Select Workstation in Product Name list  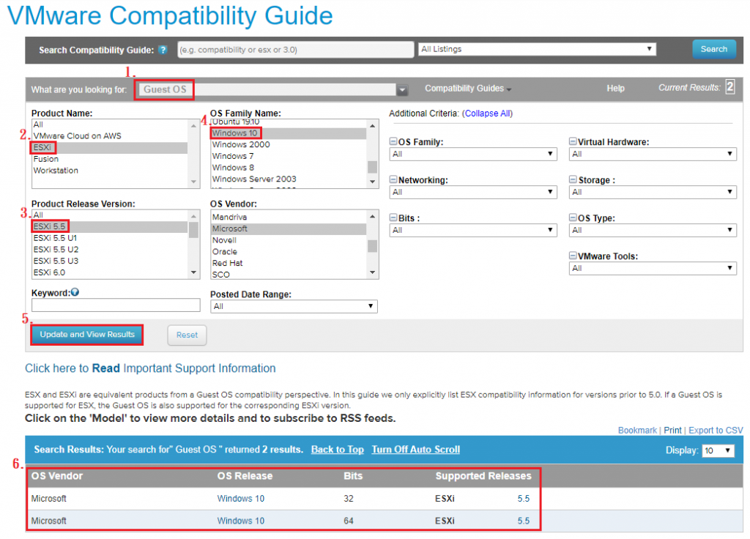point(110,171)
